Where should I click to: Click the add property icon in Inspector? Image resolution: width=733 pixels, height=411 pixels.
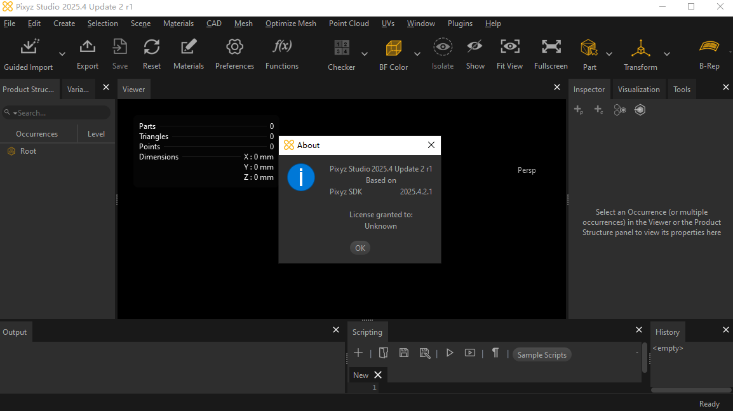point(578,110)
